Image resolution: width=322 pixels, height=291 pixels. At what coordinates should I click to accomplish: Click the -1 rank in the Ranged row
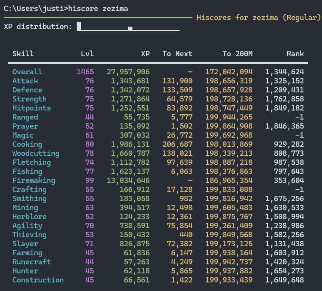coord(300,117)
